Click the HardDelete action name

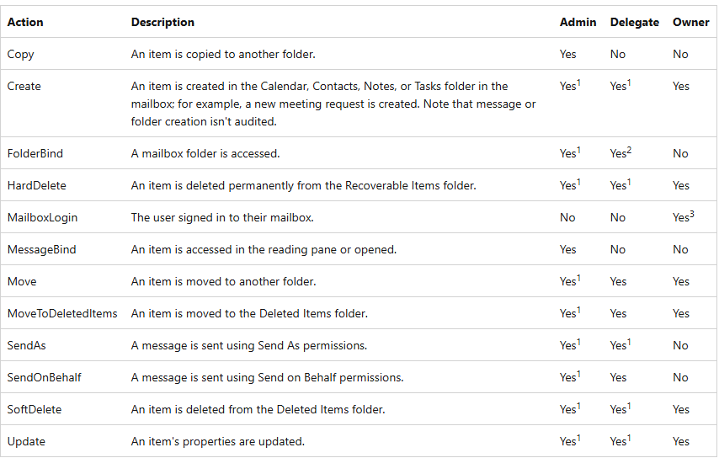tap(36, 185)
